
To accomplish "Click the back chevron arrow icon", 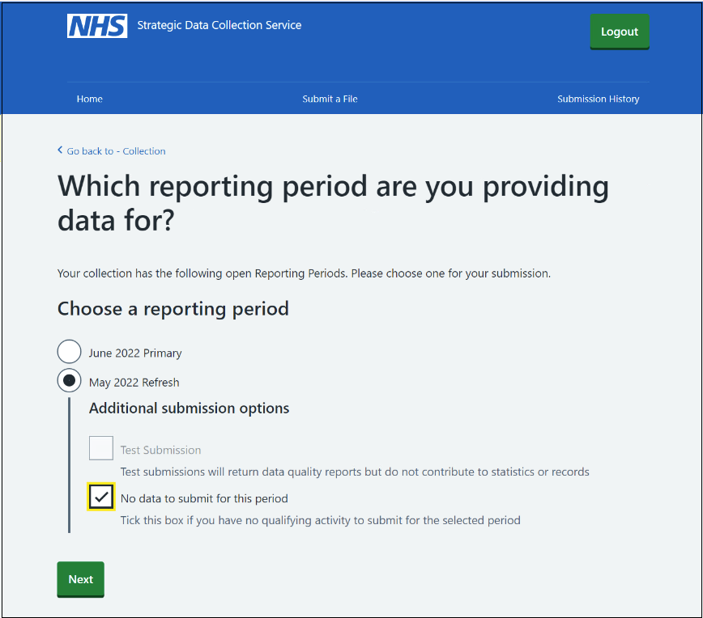I will [x=60, y=150].
